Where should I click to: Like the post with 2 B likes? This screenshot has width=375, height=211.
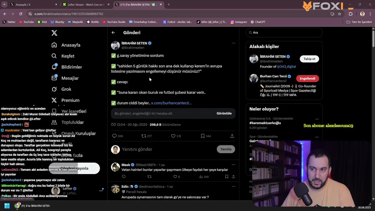tap(173, 136)
